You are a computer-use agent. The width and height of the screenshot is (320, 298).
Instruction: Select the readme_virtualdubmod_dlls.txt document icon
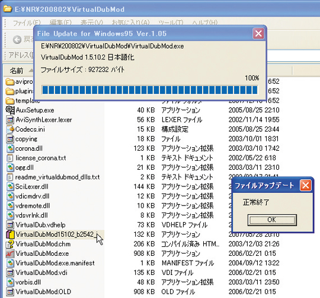click(x=10, y=177)
